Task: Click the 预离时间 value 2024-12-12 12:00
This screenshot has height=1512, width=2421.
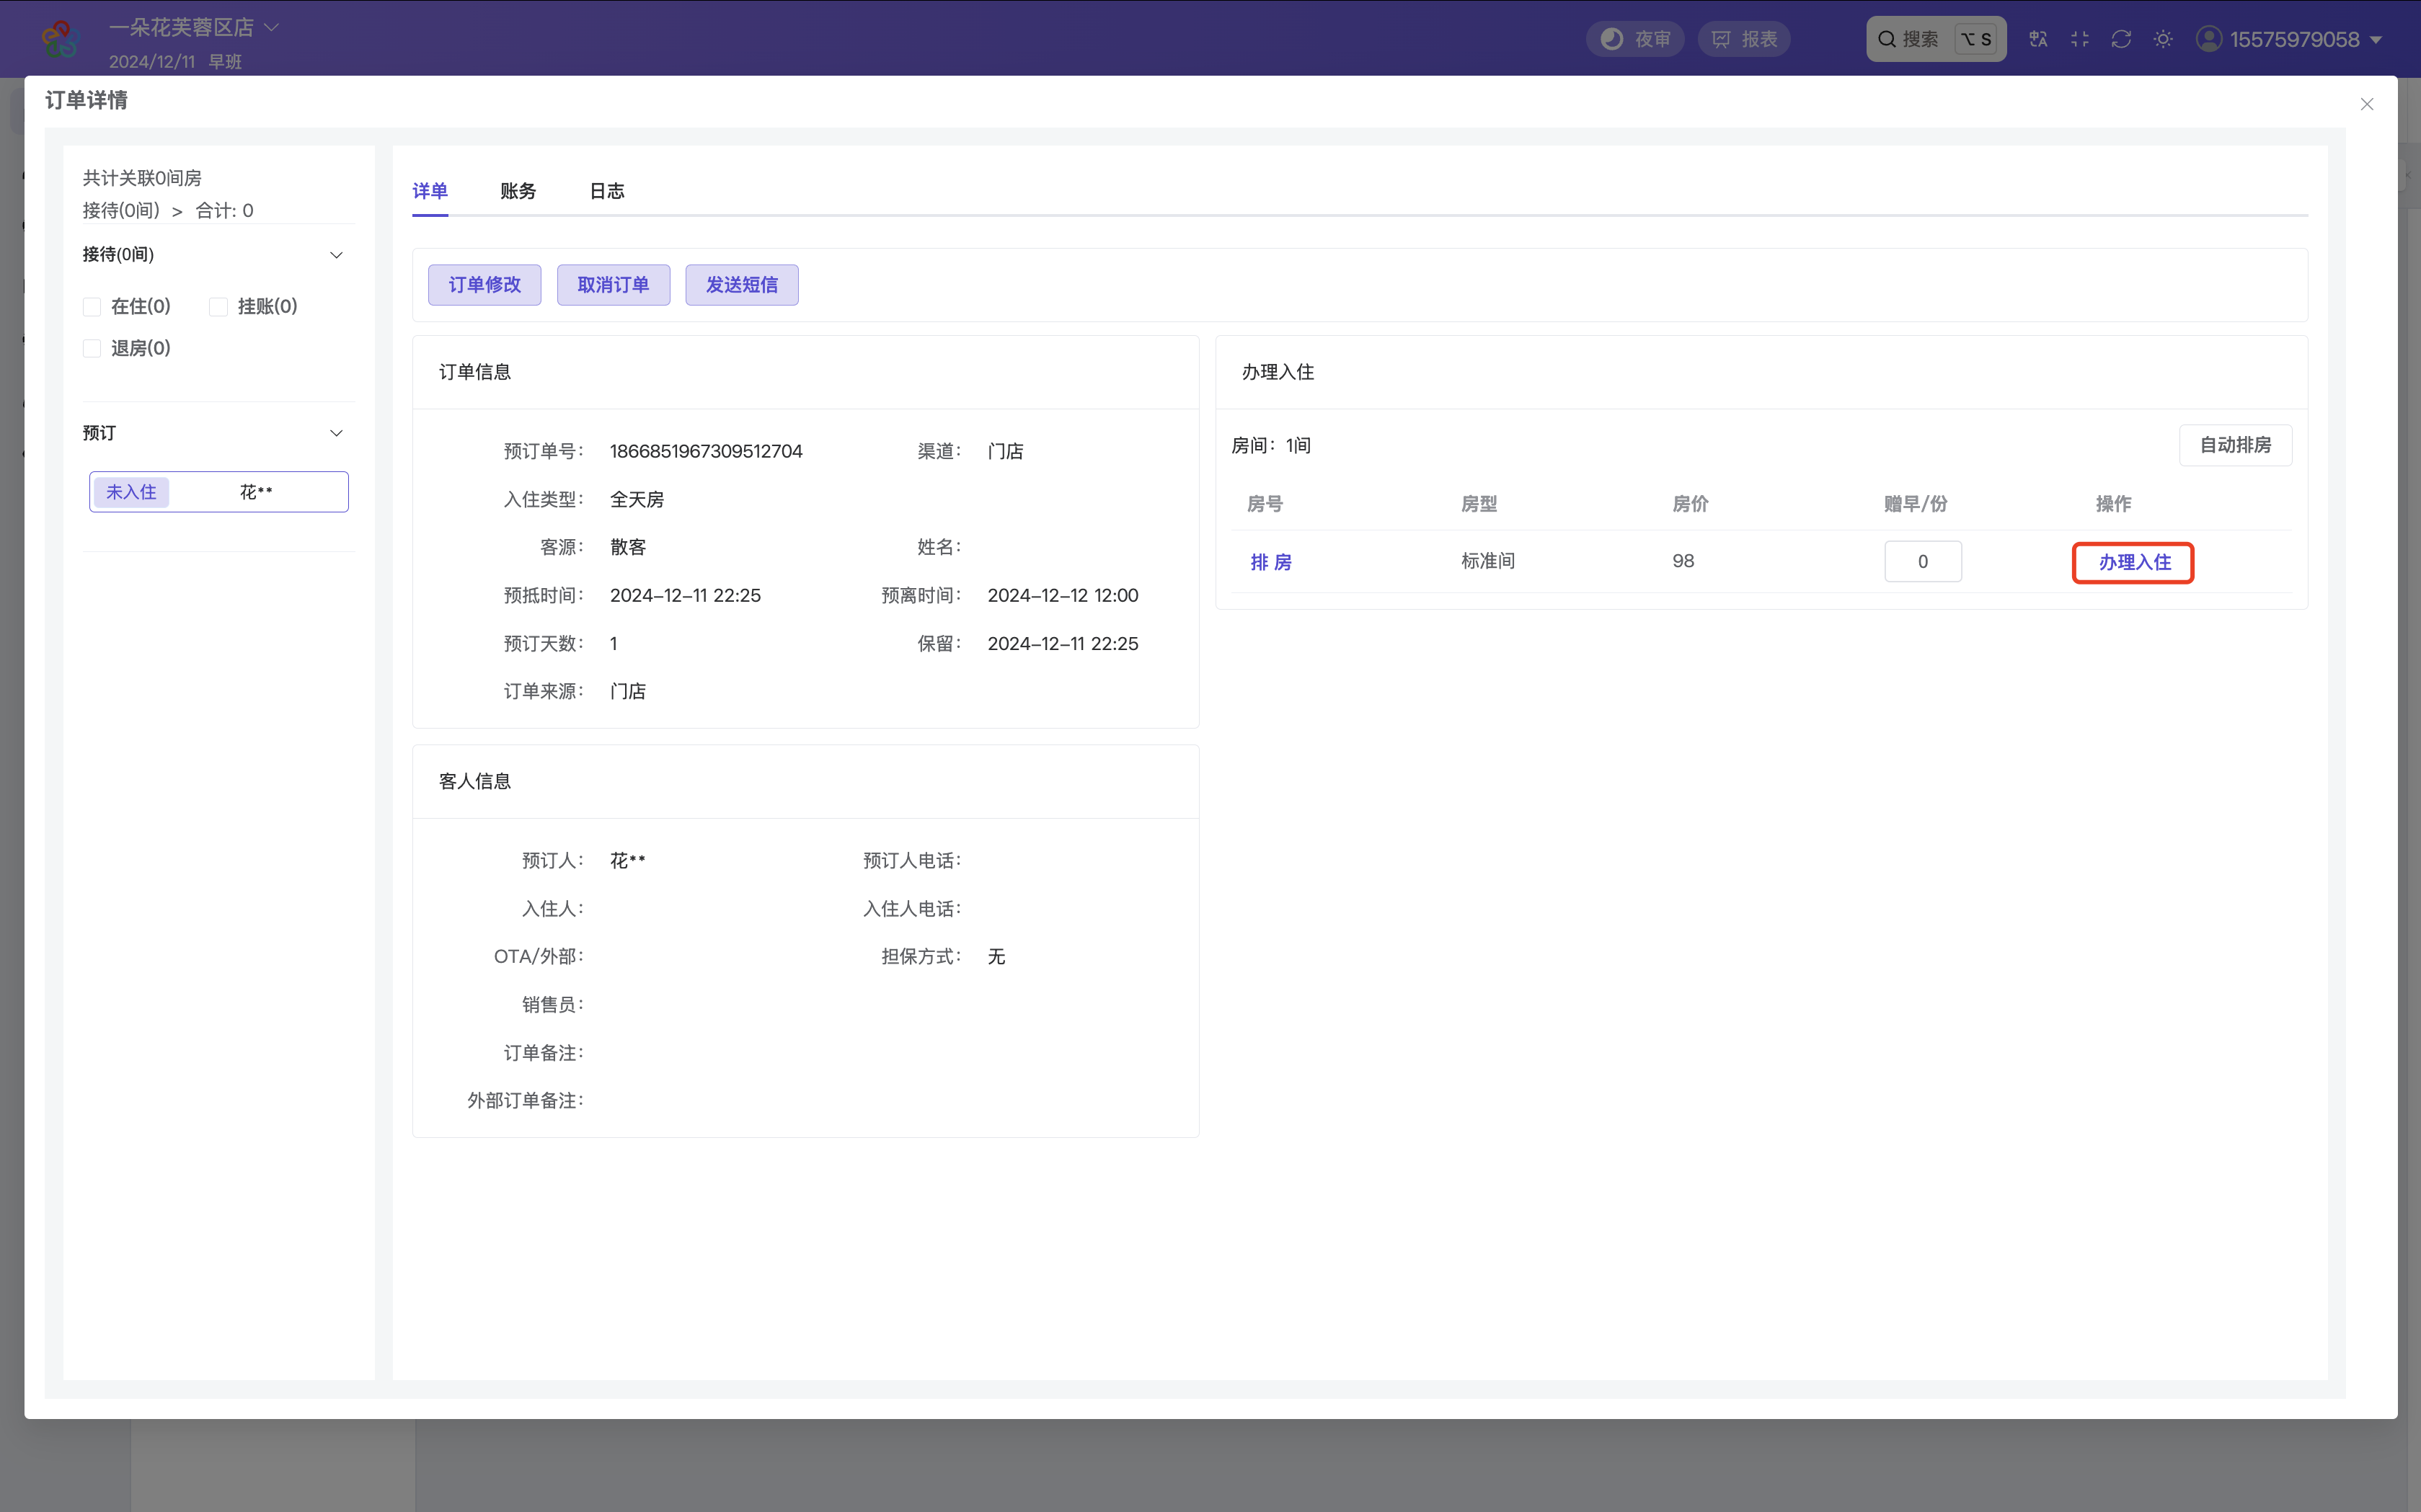Action: click(x=1063, y=595)
